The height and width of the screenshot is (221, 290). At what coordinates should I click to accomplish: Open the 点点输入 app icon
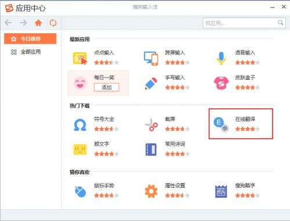[80, 58]
